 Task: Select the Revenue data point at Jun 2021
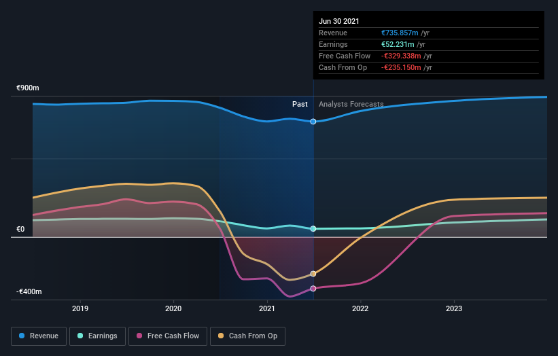pos(313,122)
